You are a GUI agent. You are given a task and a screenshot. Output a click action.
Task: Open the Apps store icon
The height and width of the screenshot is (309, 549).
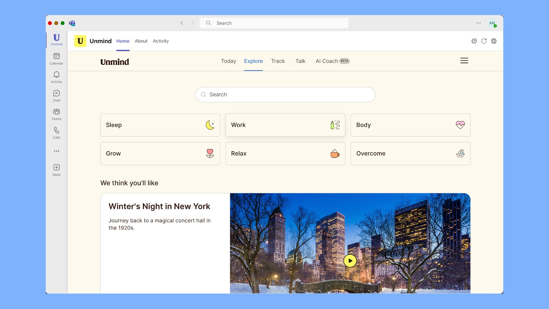(56, 170)
